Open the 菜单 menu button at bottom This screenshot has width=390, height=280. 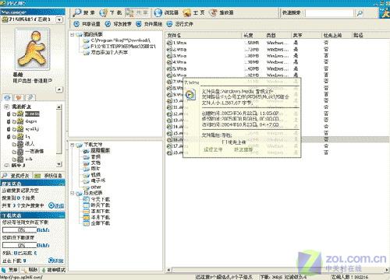10,270
